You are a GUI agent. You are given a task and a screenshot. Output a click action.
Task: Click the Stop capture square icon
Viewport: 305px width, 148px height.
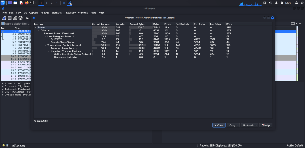(x=10, y=18)
